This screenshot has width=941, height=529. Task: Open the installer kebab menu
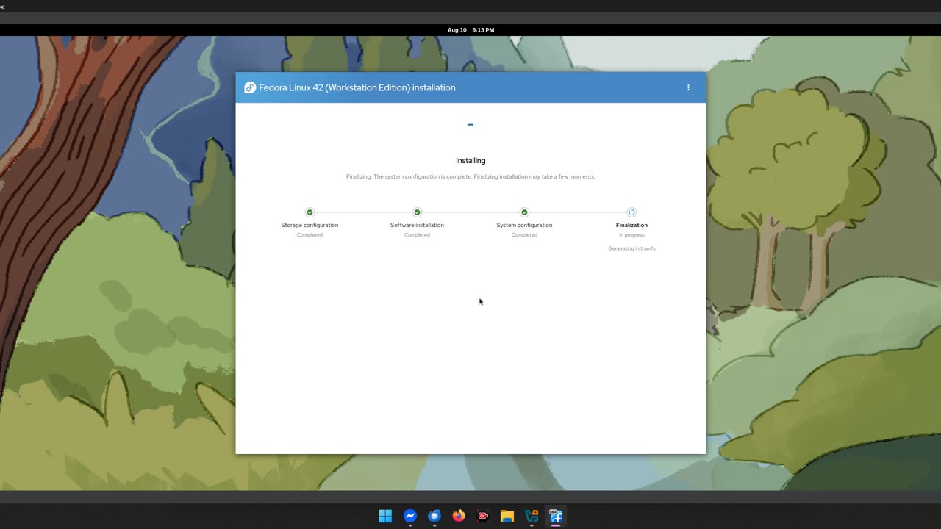pyautogui.click(x=688, y=87)
